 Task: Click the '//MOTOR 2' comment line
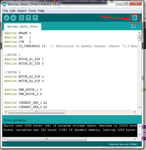coord(12,72)
